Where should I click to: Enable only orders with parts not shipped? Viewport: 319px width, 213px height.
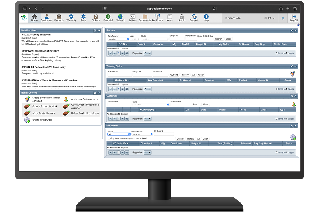pyautogui.click(x=109, y=138)
